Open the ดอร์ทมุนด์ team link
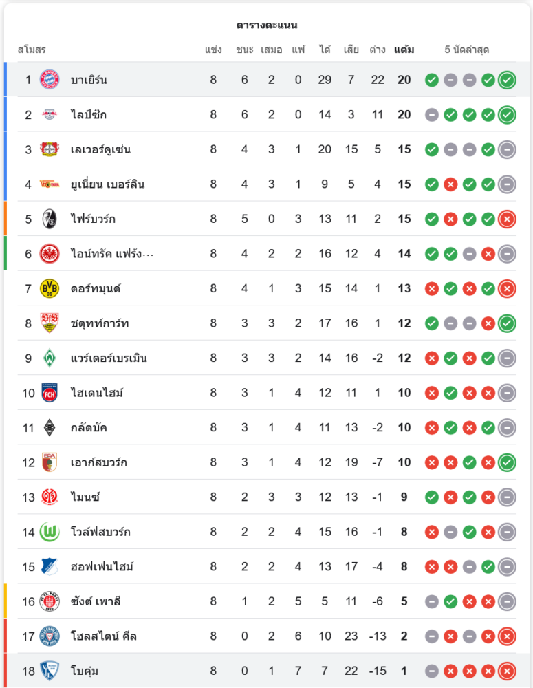Image resolution: width=533 pixels, height=688 pixels. tap(96, 288)
